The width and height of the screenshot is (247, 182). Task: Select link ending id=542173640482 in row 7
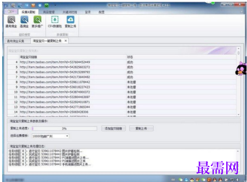tap(55, 77)
